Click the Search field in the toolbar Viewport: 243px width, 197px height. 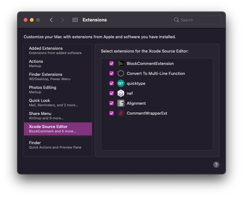pos(196,20)
